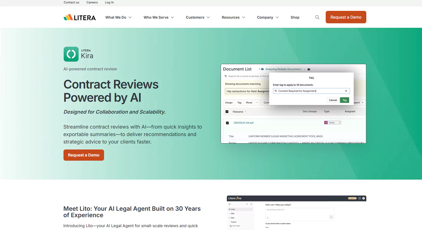Click the green Tag confirm button
The width and height of the screenshot is (422, 230).
tap(344, 100)
